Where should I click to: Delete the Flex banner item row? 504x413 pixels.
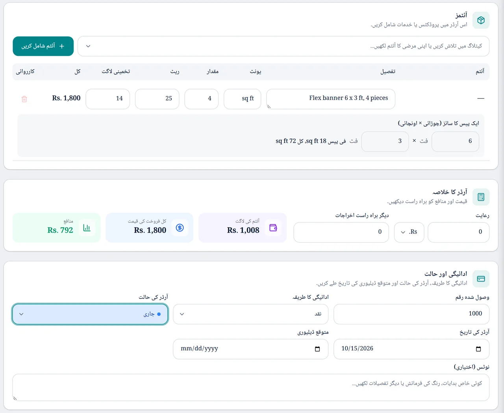(x=24, y=99)
